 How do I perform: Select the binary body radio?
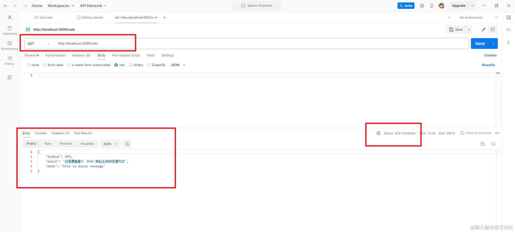tap(131, 65)
